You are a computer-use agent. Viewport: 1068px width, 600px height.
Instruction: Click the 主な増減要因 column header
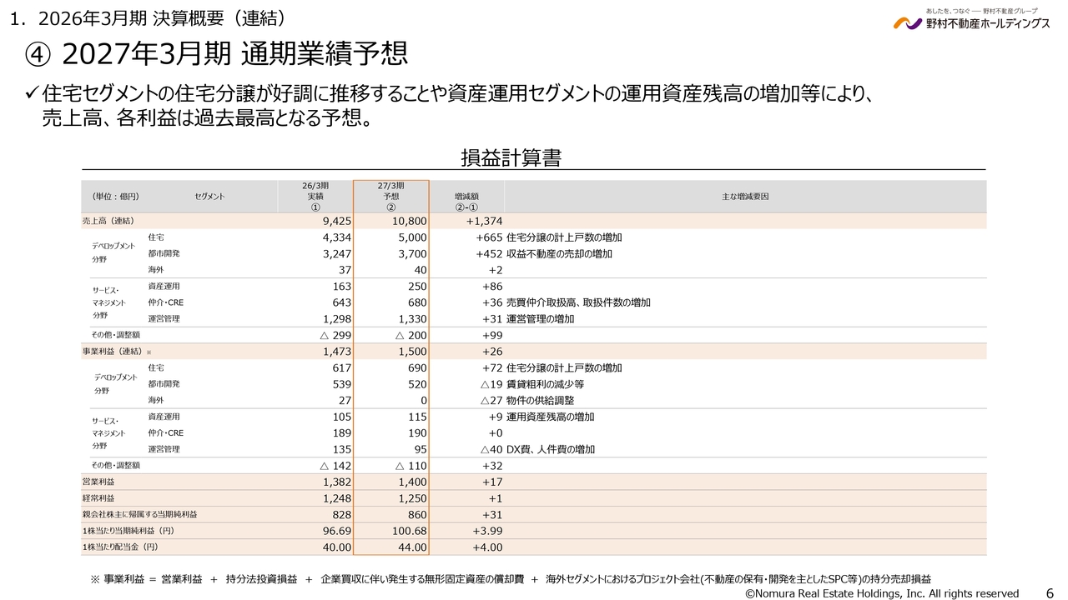tap(744, 197)
